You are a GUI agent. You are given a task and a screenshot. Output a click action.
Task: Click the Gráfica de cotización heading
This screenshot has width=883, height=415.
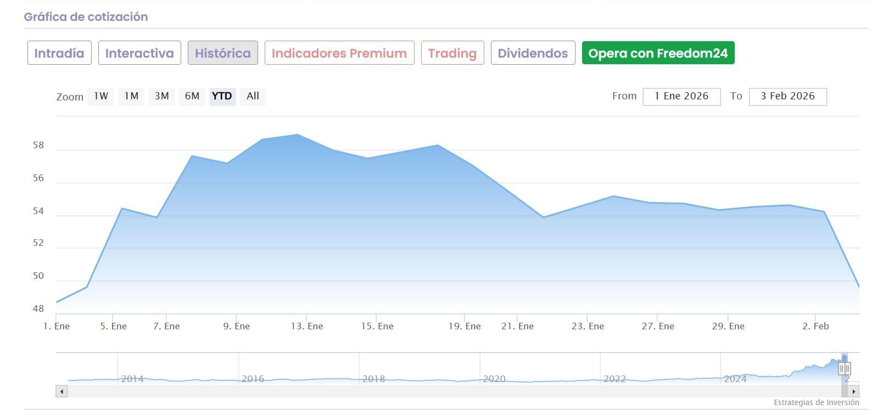[86, 16]
